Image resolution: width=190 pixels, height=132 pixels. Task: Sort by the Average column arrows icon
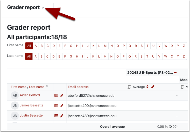147,87
